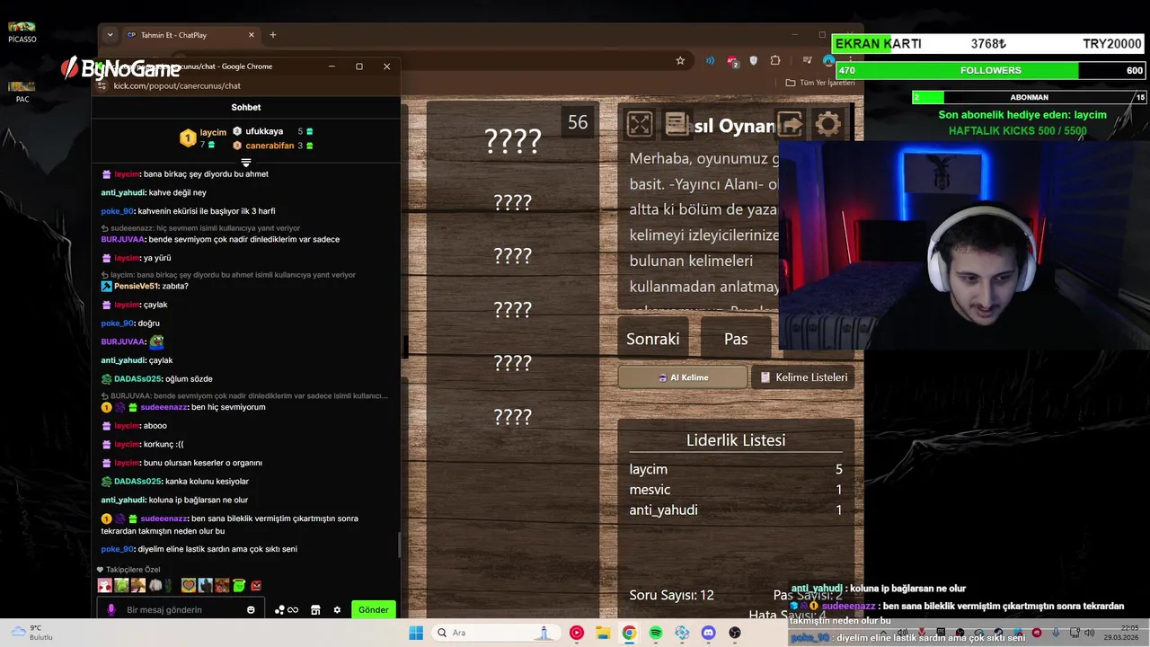Select the Kelime Listeleri tab

click(x=803, y=377)
